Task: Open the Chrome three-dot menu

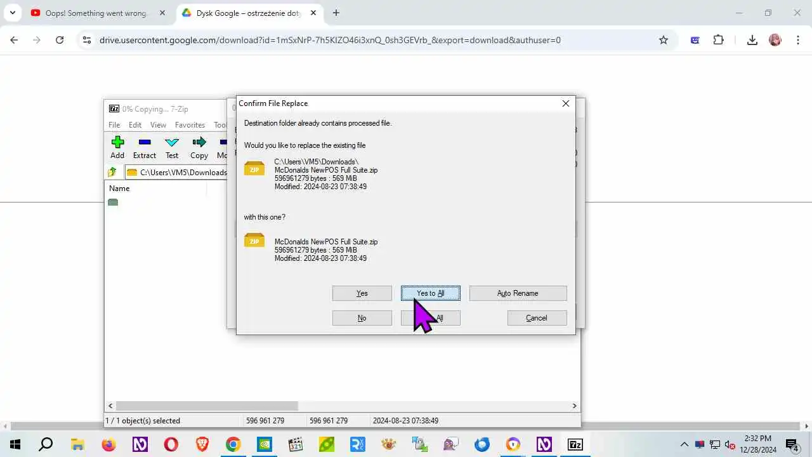Action: point(797,40)
